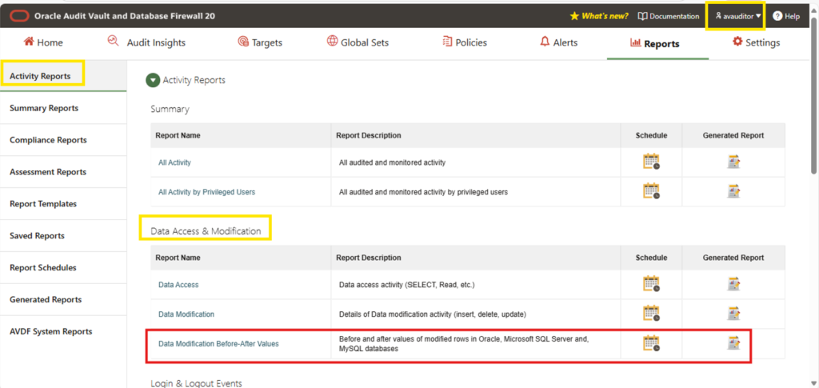Open schedule icon for All Activity report
This screenshot has width=819, height=388.
pos(651,162)
